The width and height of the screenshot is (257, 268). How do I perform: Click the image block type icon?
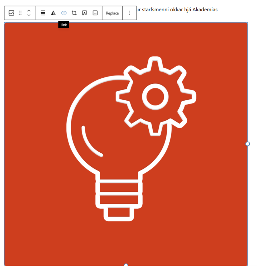(11, 13)
